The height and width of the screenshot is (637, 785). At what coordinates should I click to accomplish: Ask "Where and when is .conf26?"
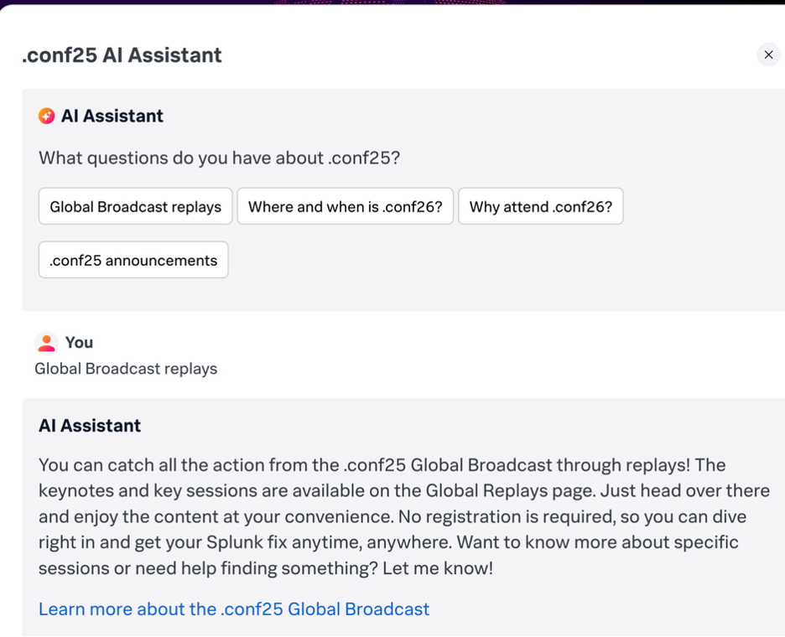click(x=345, y=207)
